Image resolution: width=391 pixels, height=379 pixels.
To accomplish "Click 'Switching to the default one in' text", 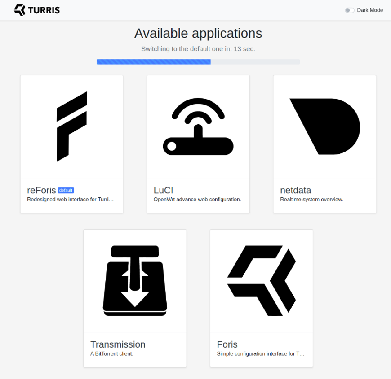I will pyautogui.click(x=187, y=49).
